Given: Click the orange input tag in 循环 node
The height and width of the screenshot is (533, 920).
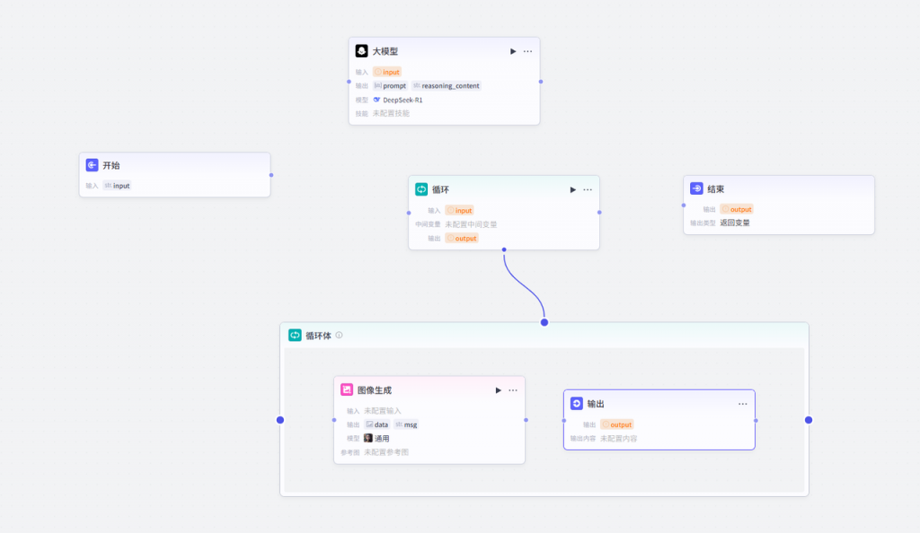Looking at the screenshot, I should click(460, 210).
